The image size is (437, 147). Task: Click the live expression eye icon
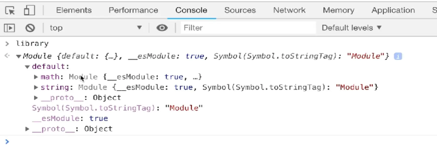[x=162, y=28]
